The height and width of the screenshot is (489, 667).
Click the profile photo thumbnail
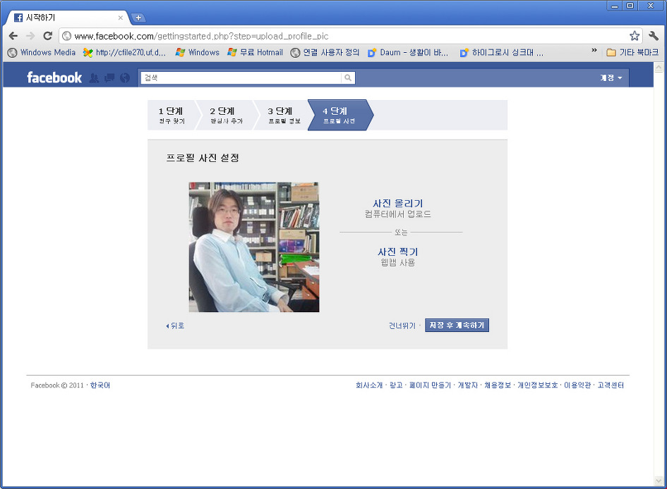(254, 247)
